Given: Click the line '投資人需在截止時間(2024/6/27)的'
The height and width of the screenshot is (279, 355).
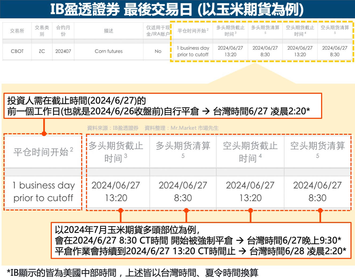Looking at the screenshot, I should click(x=76, y=101).
